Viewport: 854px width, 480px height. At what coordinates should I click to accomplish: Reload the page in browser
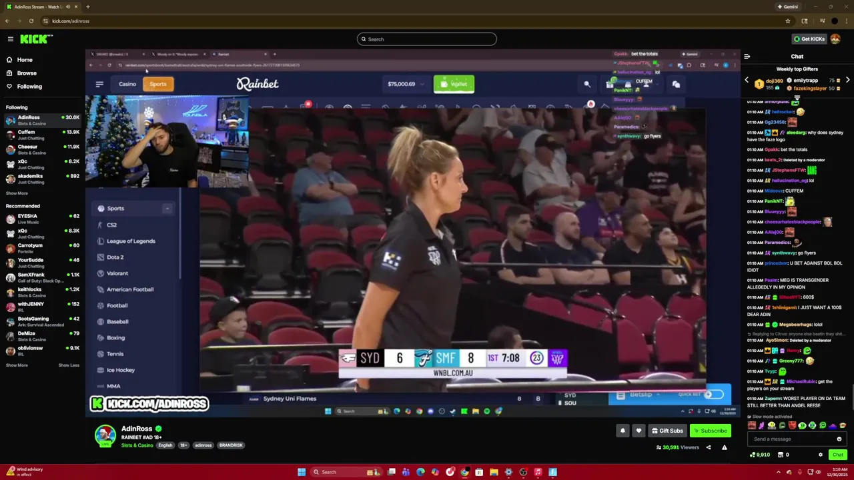(x=31, y=21)
